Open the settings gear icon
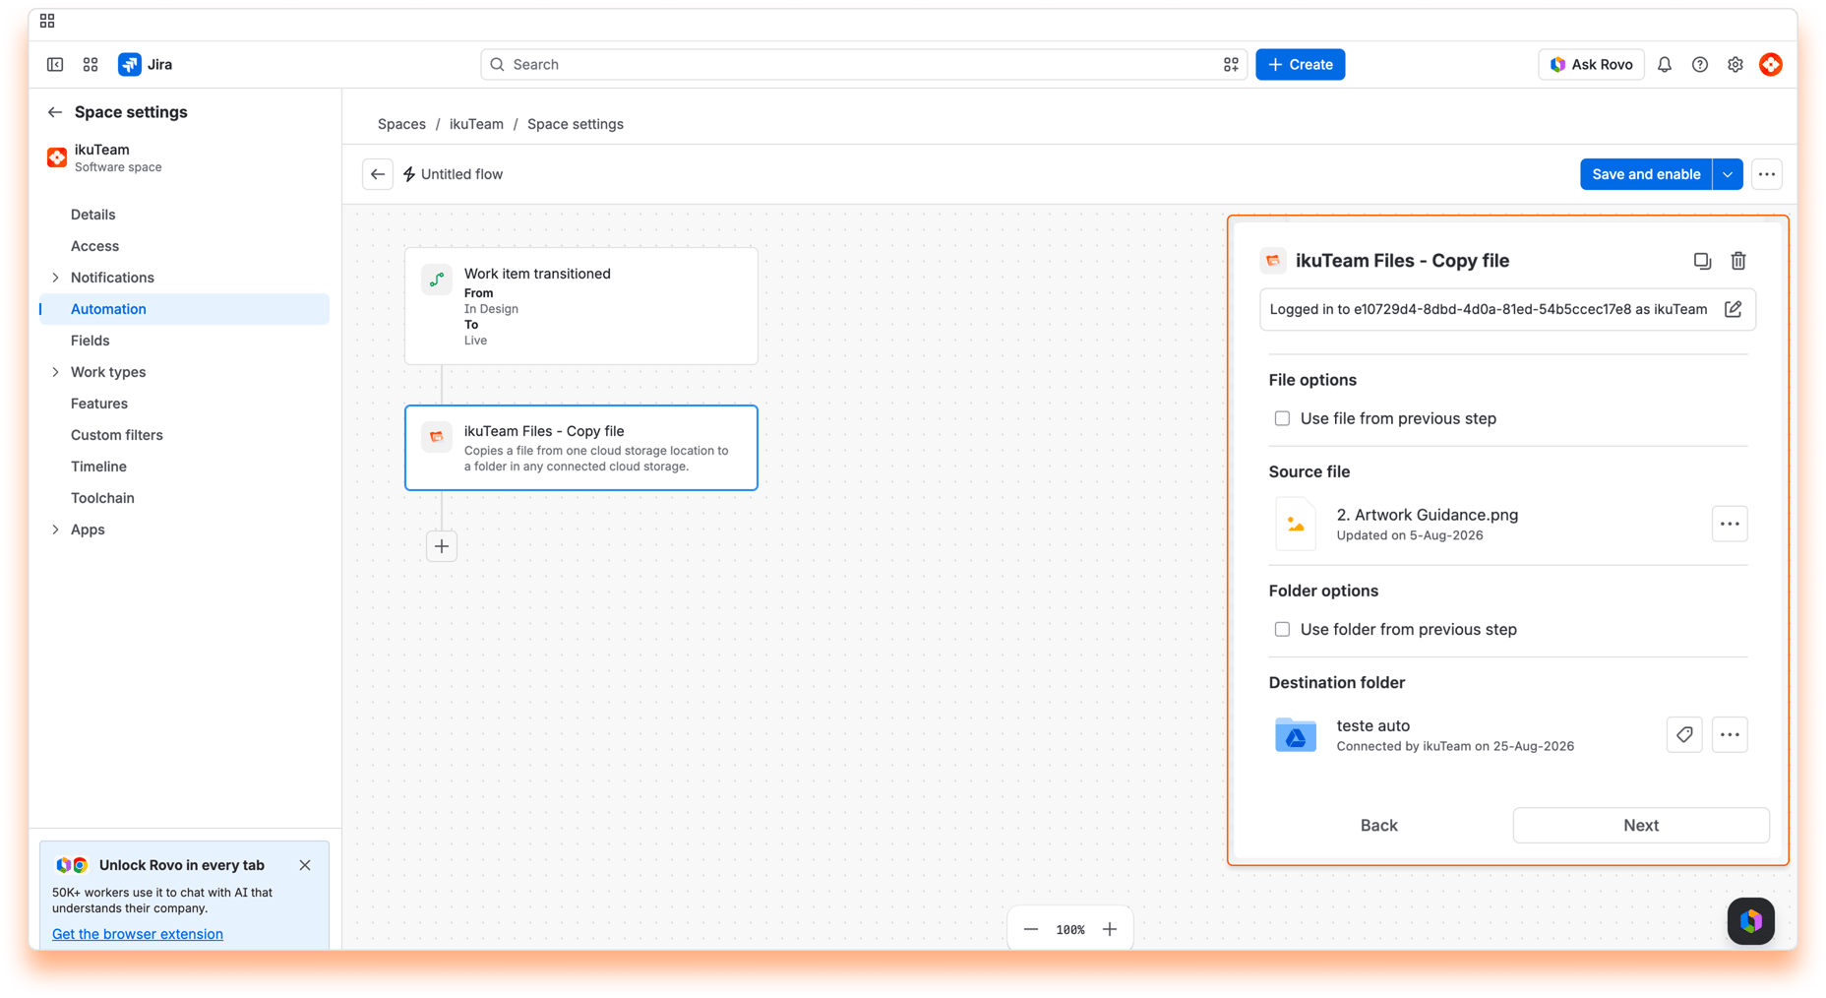The height and width of the screenshot is (998, 1826). click(1735, 64)
